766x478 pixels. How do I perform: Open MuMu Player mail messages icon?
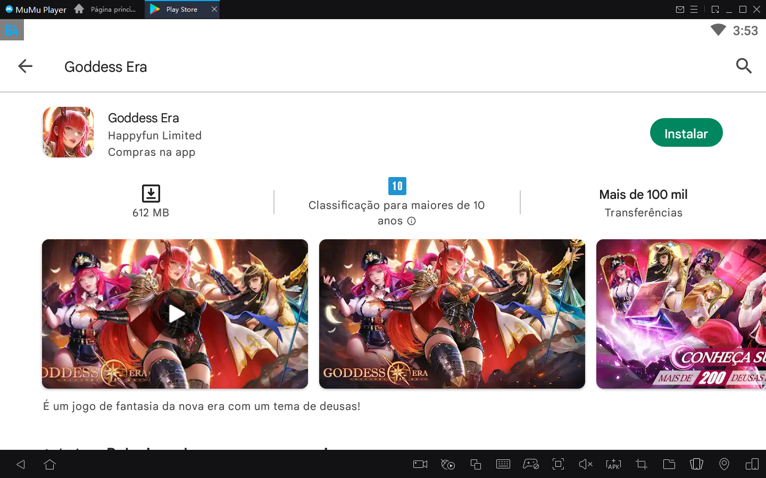[680, 10]
